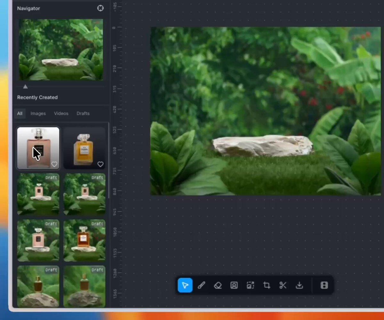Screen dimensions: 384x320
Task: Favorite the pink perfume bottle image
Action: (54, 164)
